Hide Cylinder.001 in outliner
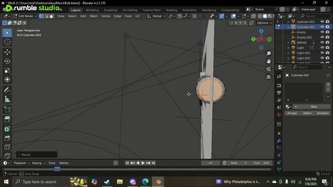Viewport: 333px width, 187px height. point(322,22)
